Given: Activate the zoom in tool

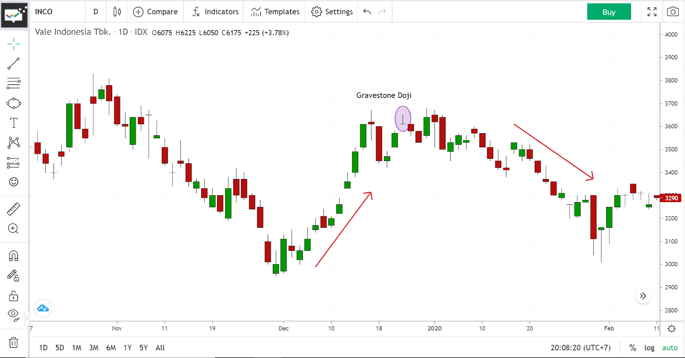Looking at the screenshot, I should [x=14, y=229].
